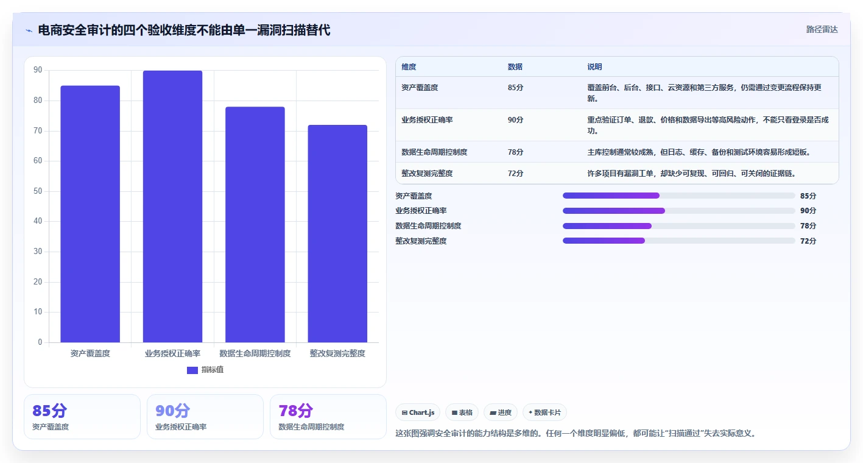Click the 72分 label beside progress bar
Screen dimensions: 863x463
click(808, 241)
